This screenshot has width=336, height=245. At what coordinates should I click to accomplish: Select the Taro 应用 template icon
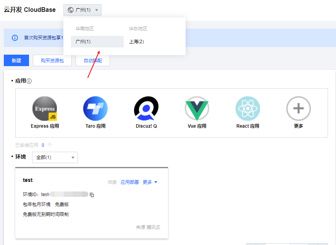(95, 109)
